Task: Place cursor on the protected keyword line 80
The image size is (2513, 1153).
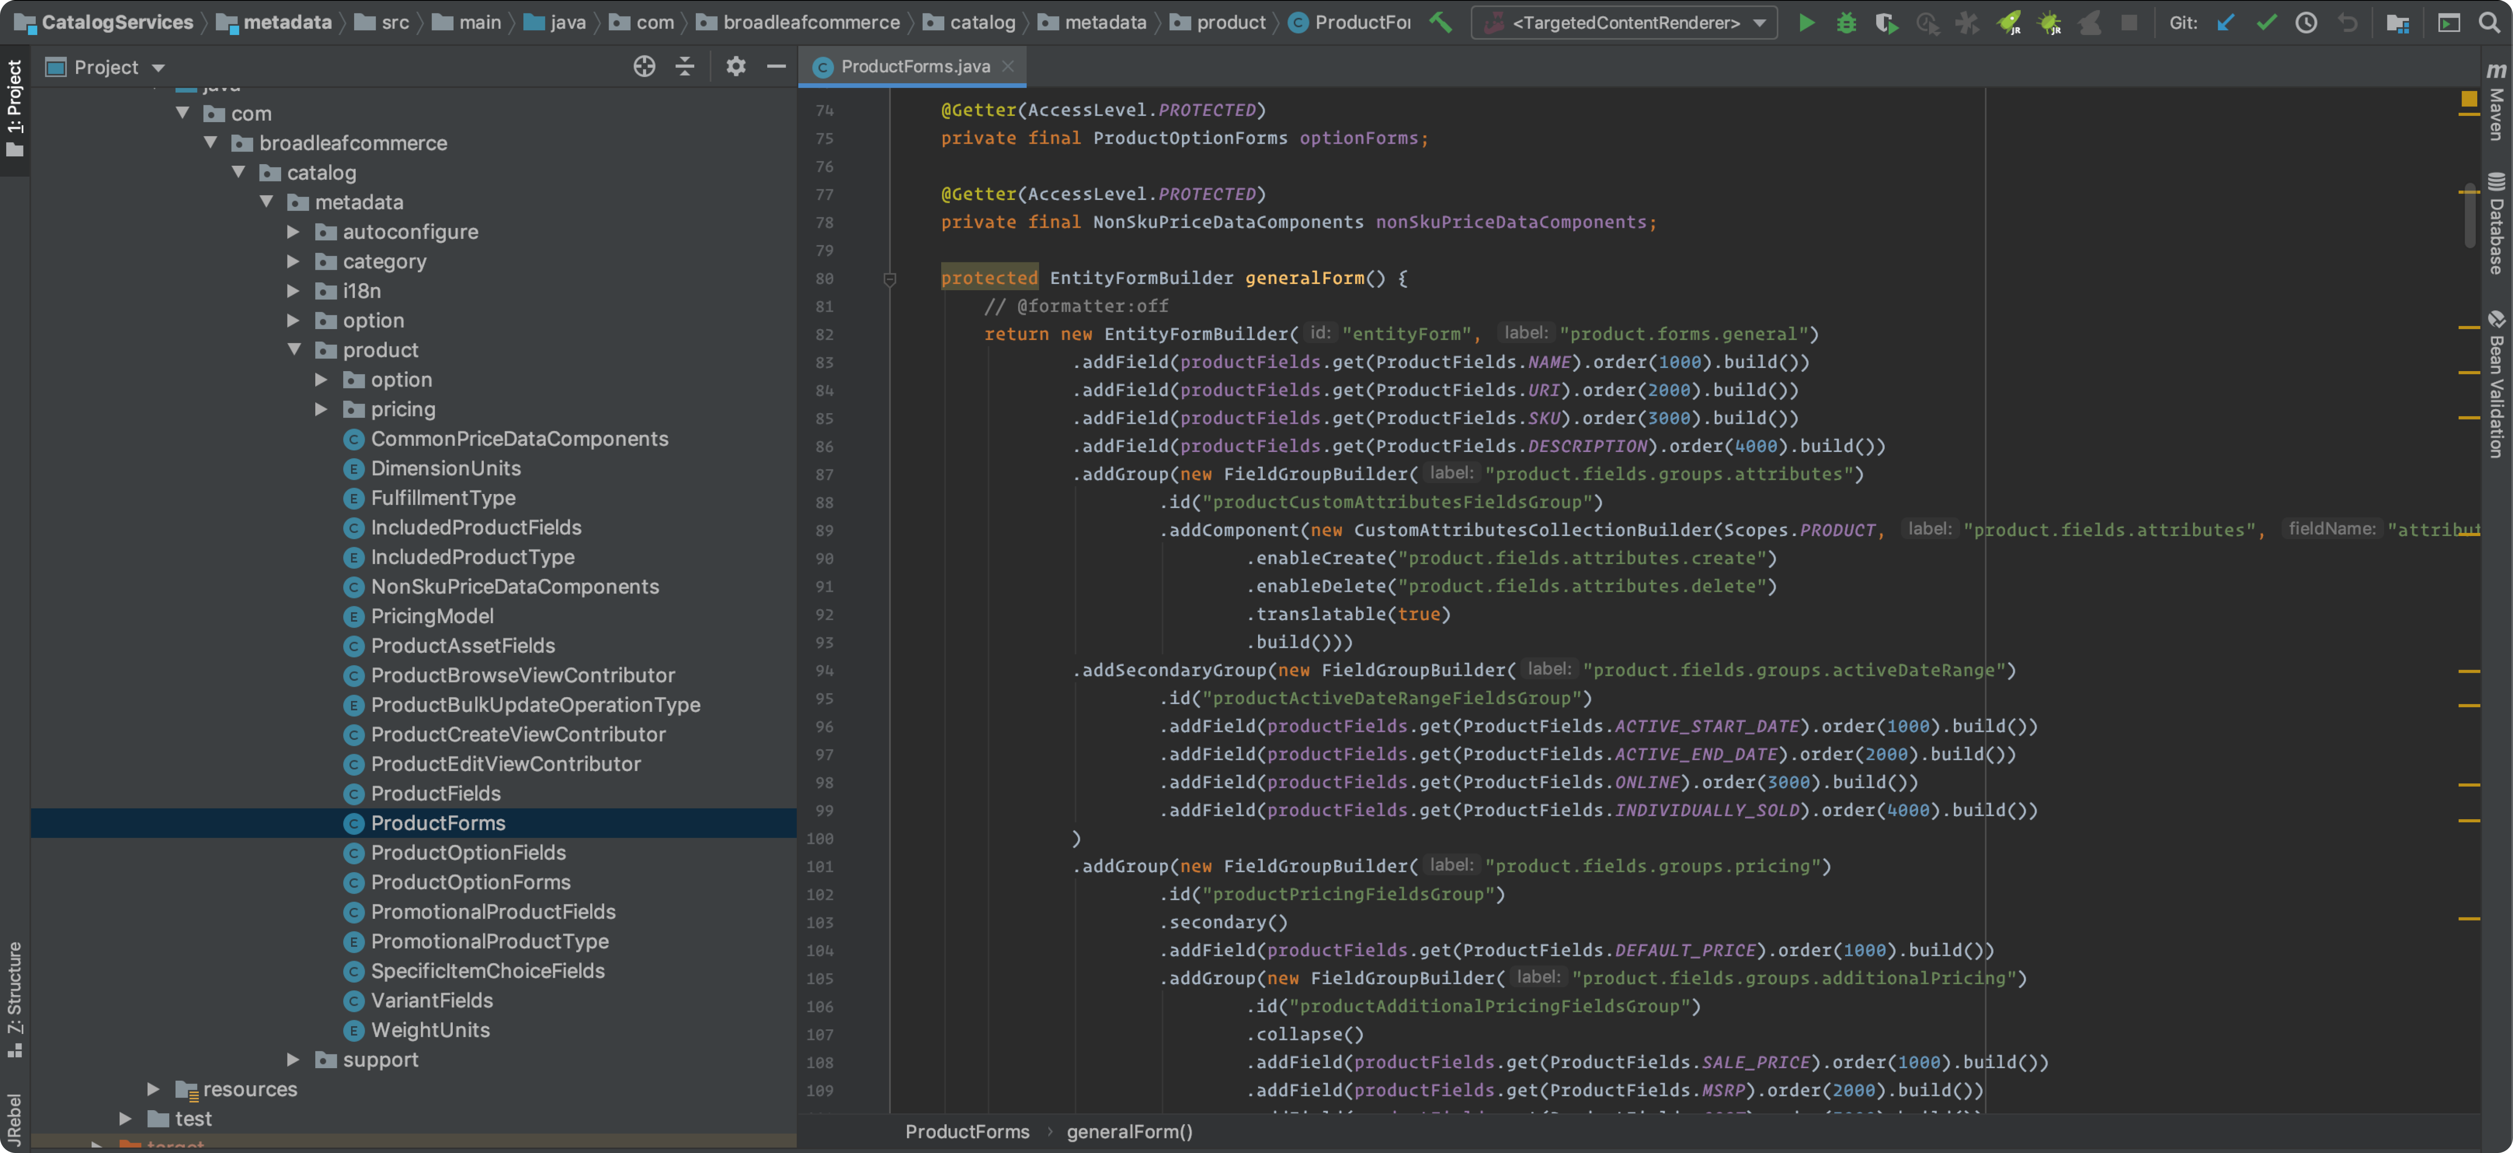Action: click(989, 278)
